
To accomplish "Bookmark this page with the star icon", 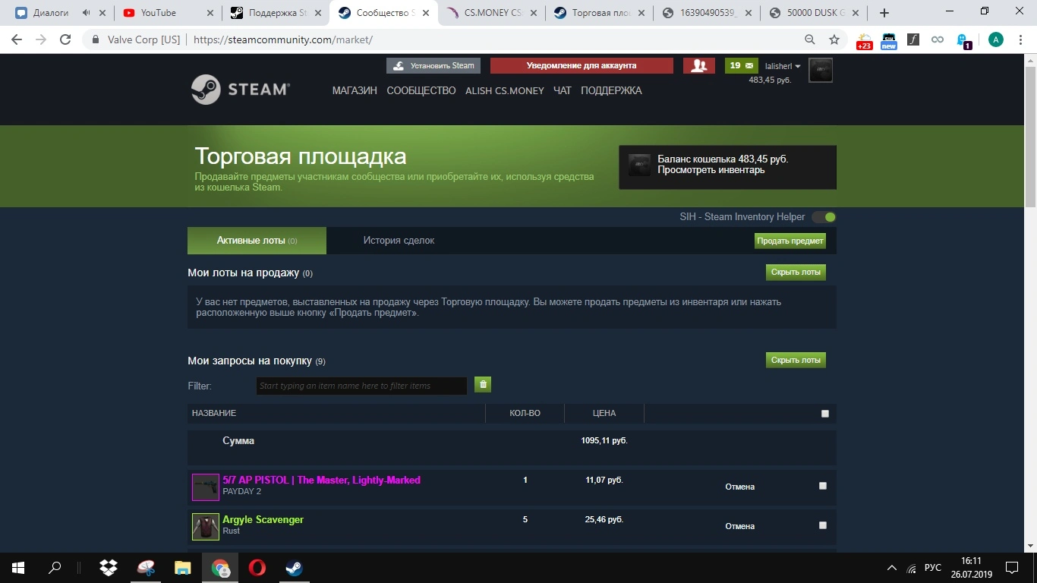I will coord(834,39).
